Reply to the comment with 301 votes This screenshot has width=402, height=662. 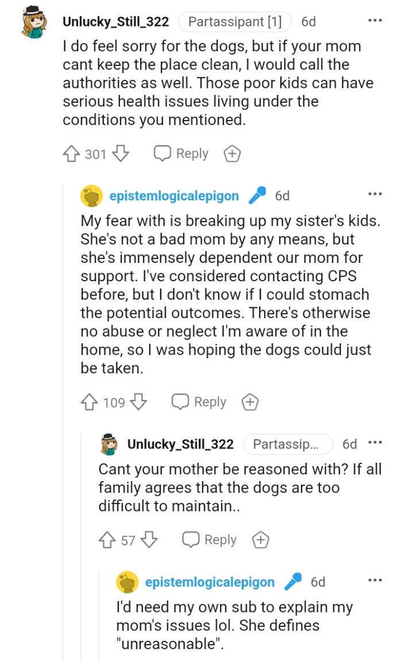click(x=181, y=154)
